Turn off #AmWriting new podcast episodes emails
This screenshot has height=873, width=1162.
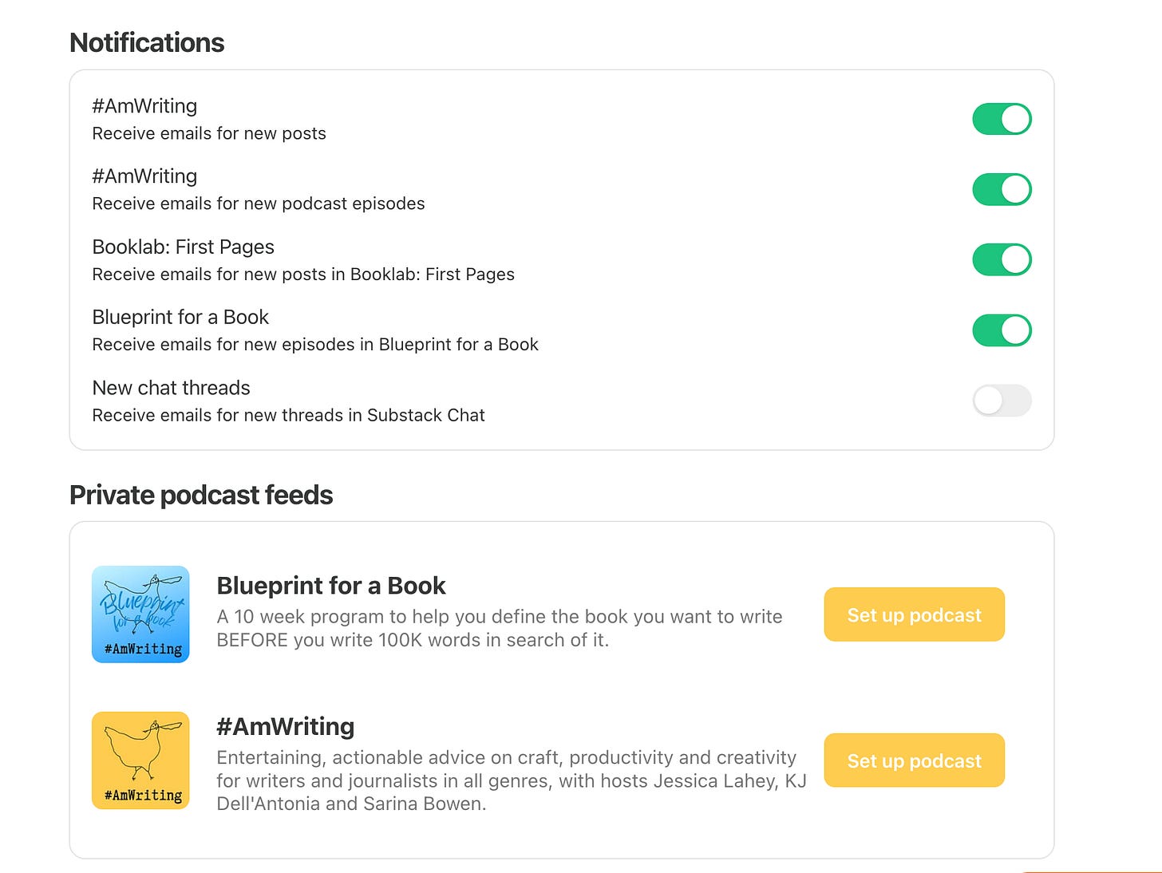point(1002,189)
